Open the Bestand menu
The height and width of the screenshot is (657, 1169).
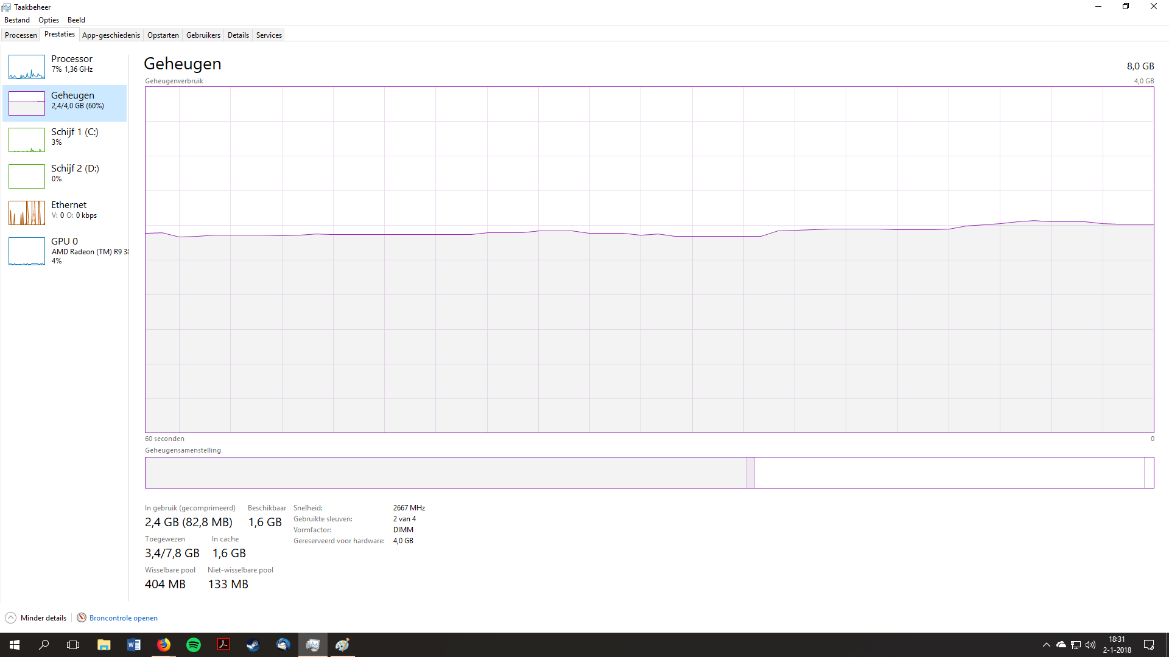pos(17,20)
